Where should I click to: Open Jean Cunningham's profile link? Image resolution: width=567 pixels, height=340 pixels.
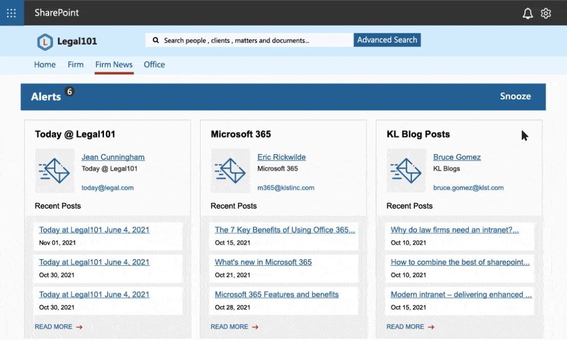(113, 157)
